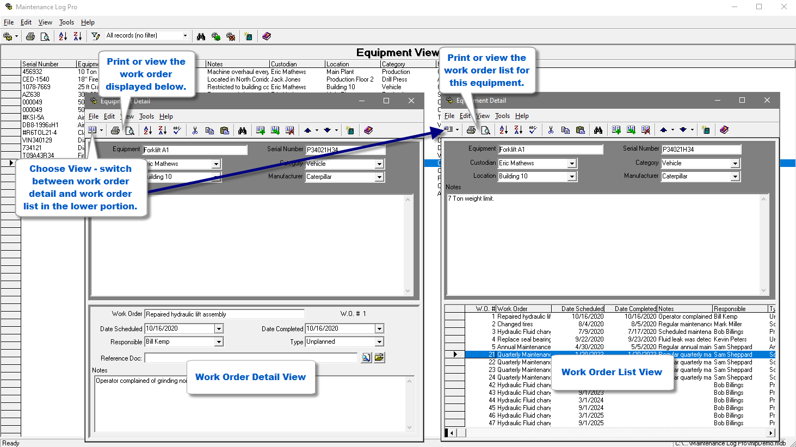Expand Date Scheduled dropdown in work order detail
This screenshot has width=796, height=447.
(x=219, y=329)
